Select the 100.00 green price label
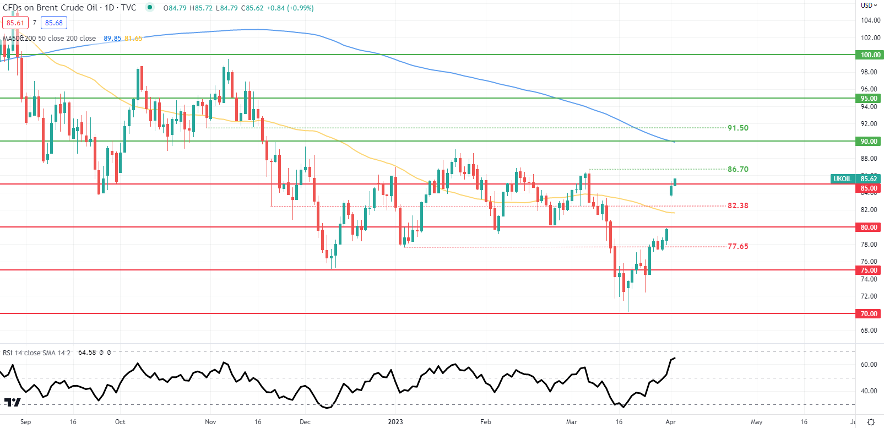This screenshot has height=428, width=884. (x=869, y=55)
